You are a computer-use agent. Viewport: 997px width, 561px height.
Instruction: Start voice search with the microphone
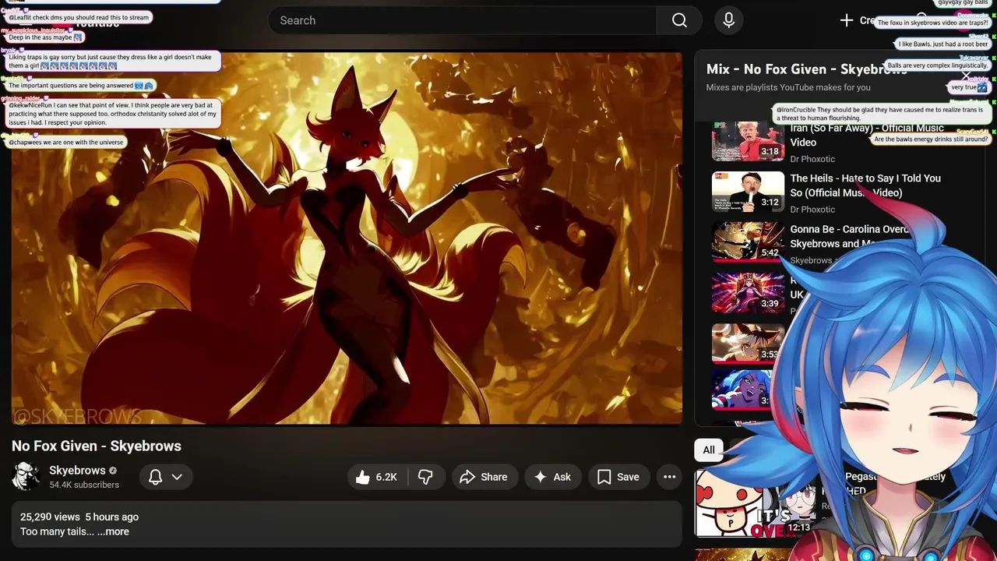pos(728,20)
